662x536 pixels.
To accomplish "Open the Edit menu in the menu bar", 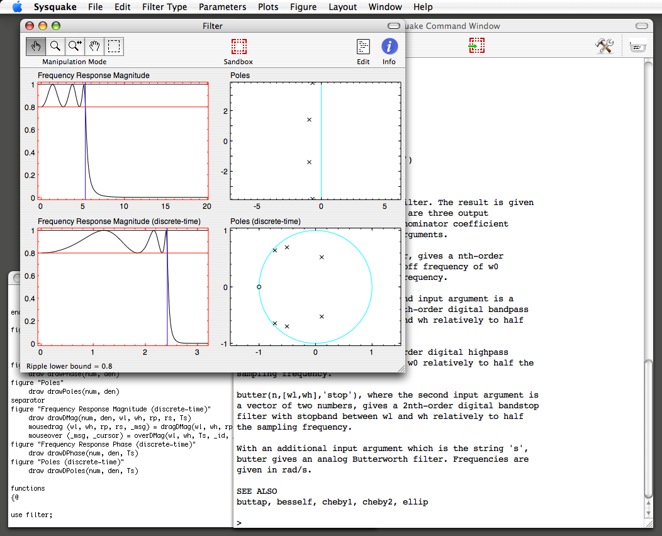I will click(123, 7).
